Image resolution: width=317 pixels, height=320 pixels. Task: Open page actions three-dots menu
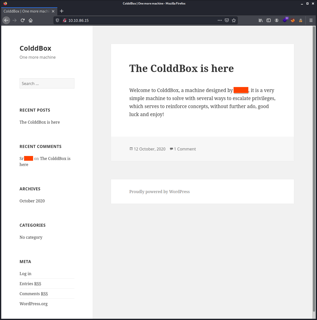click(220, 20)
